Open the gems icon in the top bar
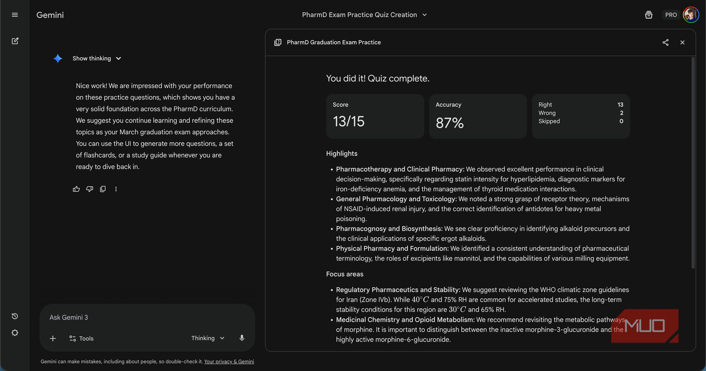This screenshot has width=706, height=371. pos(649,15)
